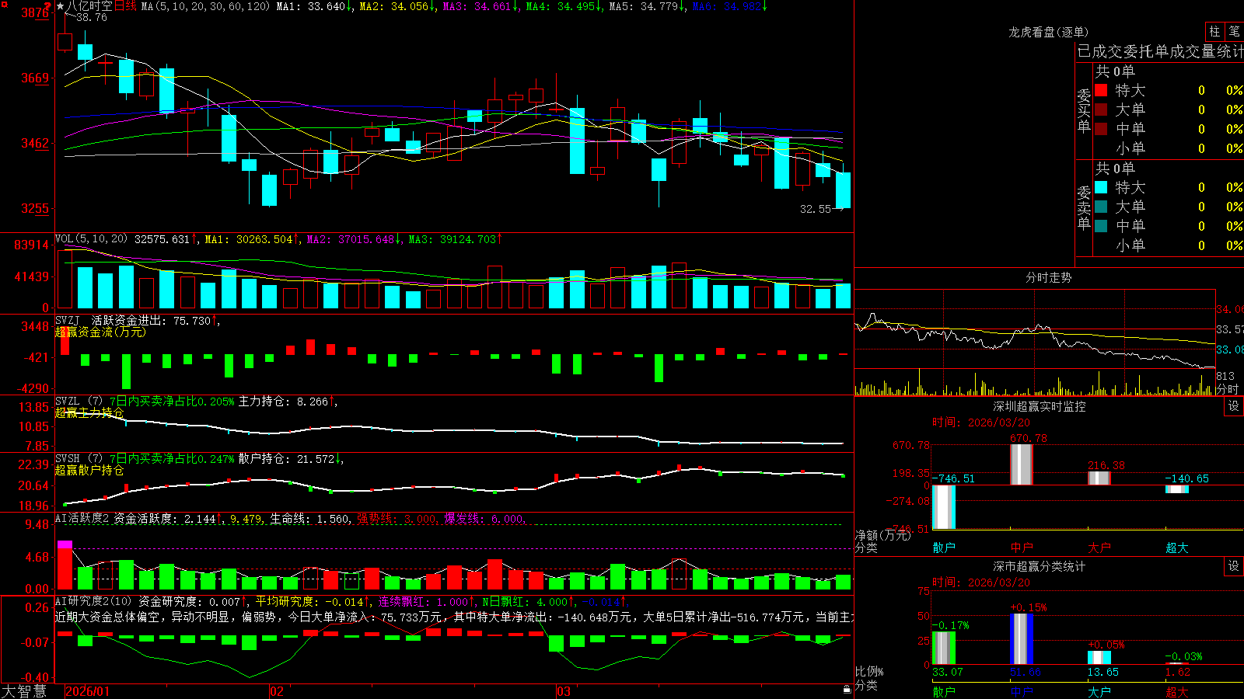Click the magenta marker atop first AI活跃度 bar
This screenshot has height=699, width=1244.
pyautogui.click(x=65, y=544)
